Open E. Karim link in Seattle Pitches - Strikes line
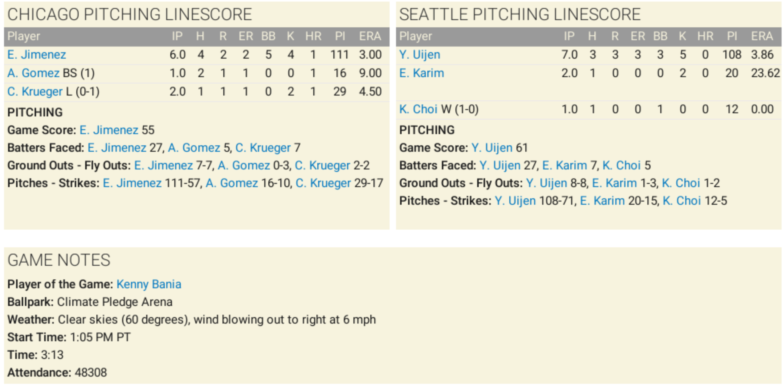784x387 pixels. click(x=602, y=201)
